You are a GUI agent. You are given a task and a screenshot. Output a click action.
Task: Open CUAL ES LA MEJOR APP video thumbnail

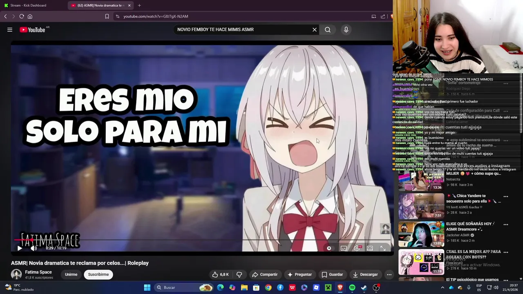(421, 262)
